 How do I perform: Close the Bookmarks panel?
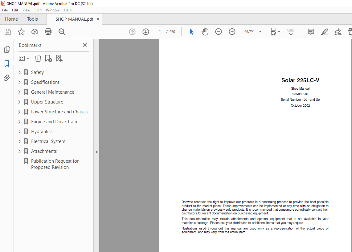(85, 45)
